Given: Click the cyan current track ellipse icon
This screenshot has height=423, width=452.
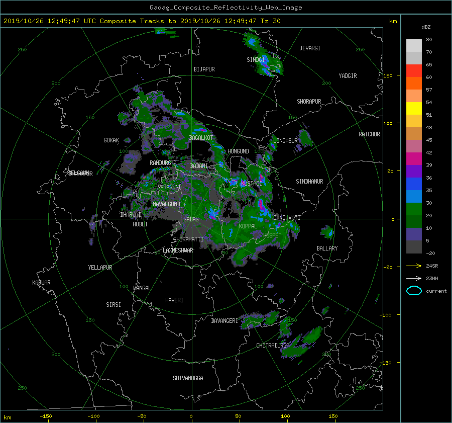Looking at the screenshot, I should [414, 291].
